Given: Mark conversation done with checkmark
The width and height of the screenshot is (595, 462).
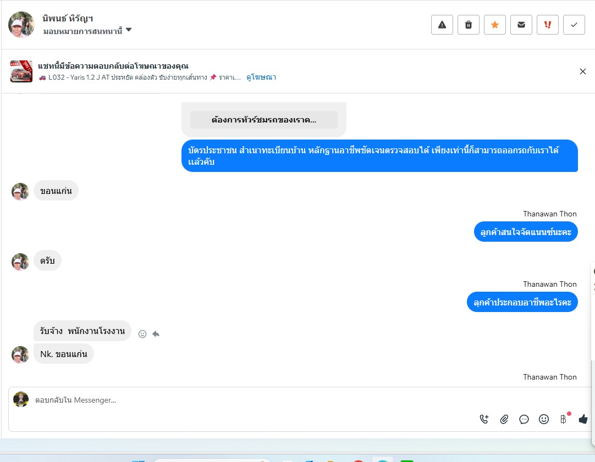Looking at the screenshot, I should pos(574,25).
